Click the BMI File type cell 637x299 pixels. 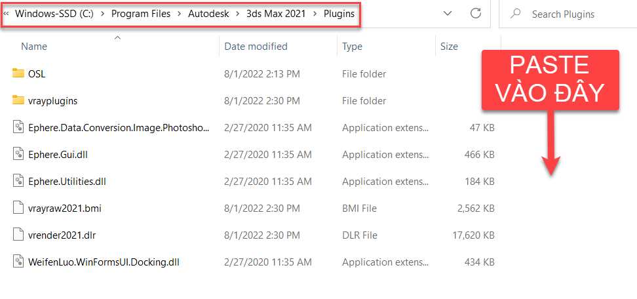[360, 208]
